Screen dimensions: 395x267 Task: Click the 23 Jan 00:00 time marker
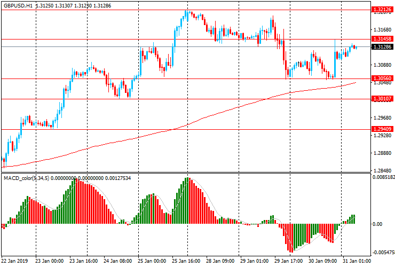pyautogui.click(x=49, y=261)
